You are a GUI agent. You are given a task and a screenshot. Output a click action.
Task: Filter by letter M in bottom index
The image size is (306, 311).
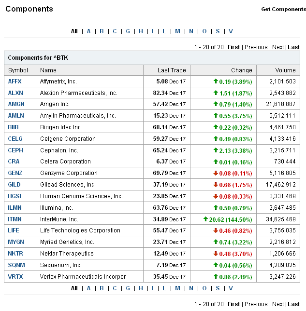(177, 288)
